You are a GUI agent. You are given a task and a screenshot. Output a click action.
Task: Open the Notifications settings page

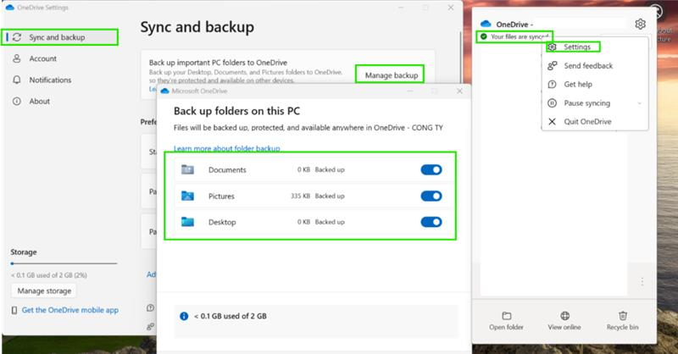click(x=50, y=80)
